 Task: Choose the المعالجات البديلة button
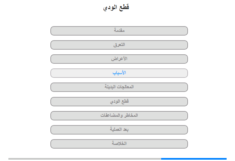119,87
